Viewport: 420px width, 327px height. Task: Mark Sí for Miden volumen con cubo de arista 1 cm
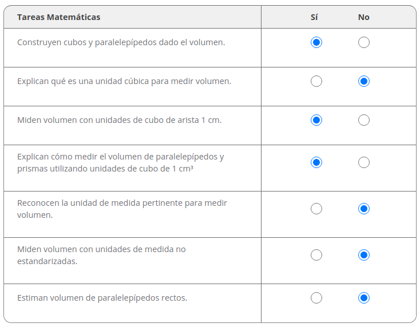point(316,120)
